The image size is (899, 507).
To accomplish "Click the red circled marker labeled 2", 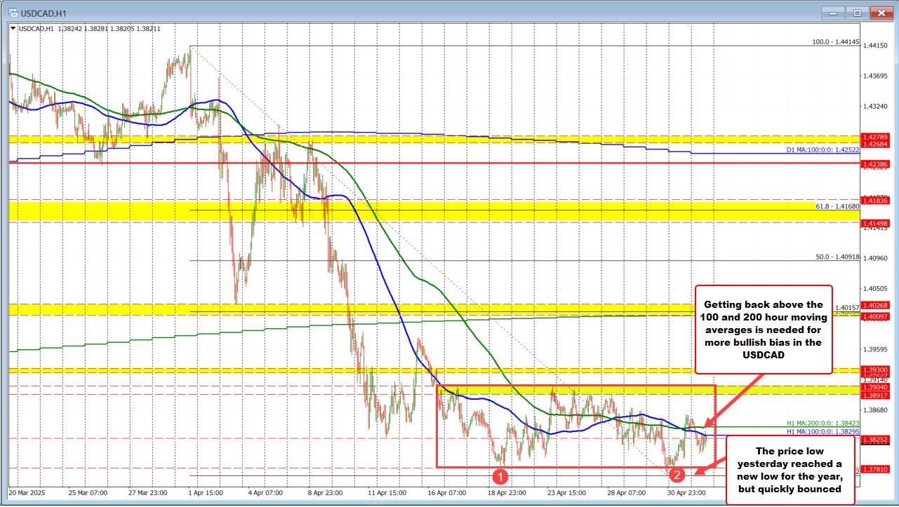I will pos(677,475).
